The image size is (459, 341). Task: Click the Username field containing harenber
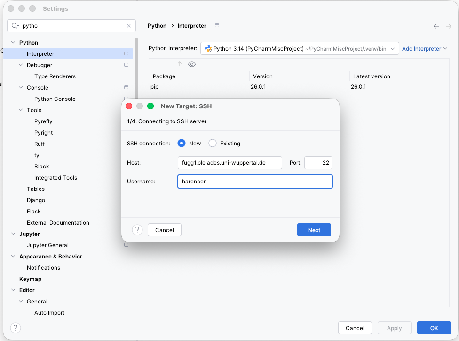[254, 182]
